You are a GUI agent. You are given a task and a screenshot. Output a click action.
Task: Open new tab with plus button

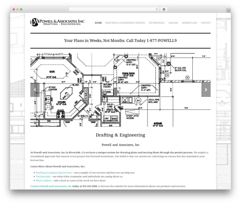(228, 11)
